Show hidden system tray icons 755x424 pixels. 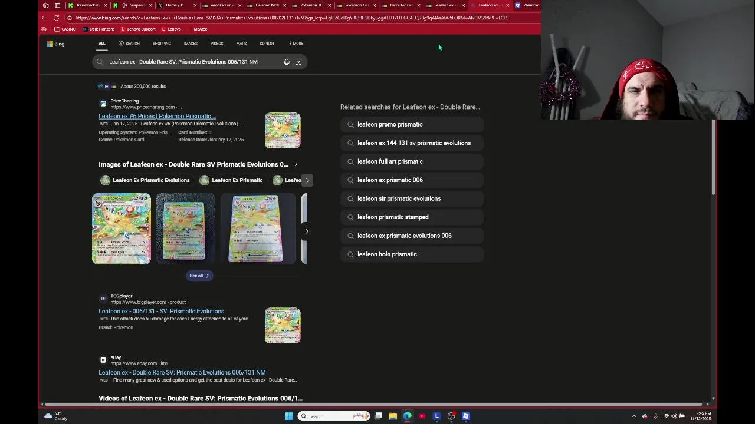tap(634, 416)
